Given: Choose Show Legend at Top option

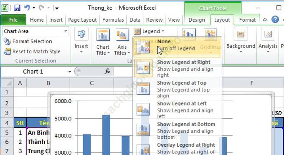Looking at the screenshot, I should click(x=177, y=89).
